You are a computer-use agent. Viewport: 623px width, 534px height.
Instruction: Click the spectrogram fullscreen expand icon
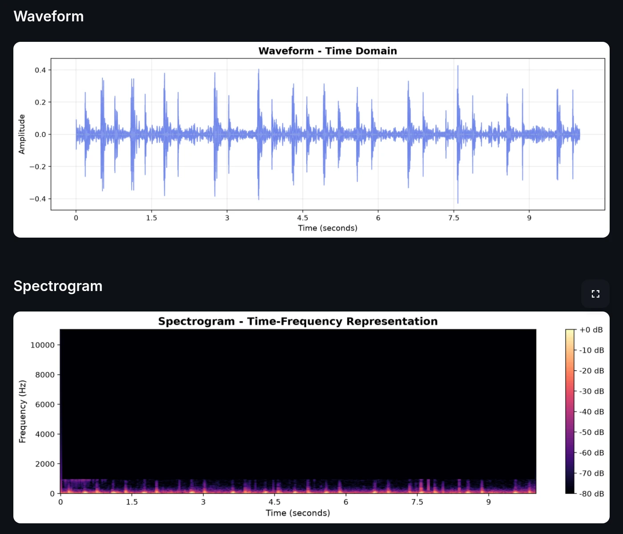coord(595,294)
